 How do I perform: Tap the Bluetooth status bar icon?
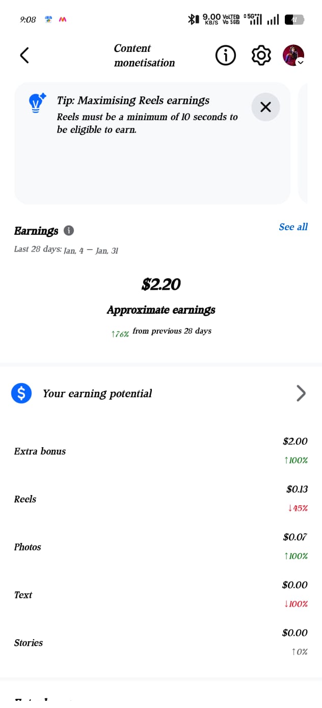point(192,19)
